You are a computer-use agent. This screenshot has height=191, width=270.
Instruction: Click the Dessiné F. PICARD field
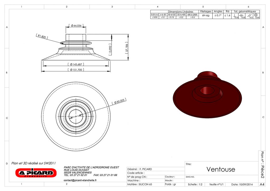[x=140, y=169]
